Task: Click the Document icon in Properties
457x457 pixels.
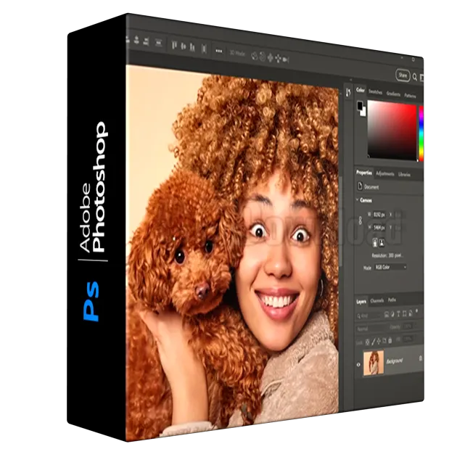Action: click(360, 186)
